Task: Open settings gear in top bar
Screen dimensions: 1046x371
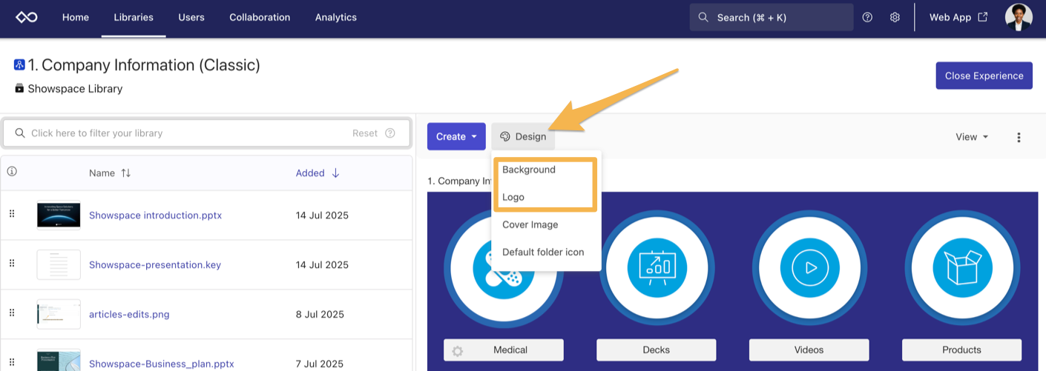Action: point(895,17)
